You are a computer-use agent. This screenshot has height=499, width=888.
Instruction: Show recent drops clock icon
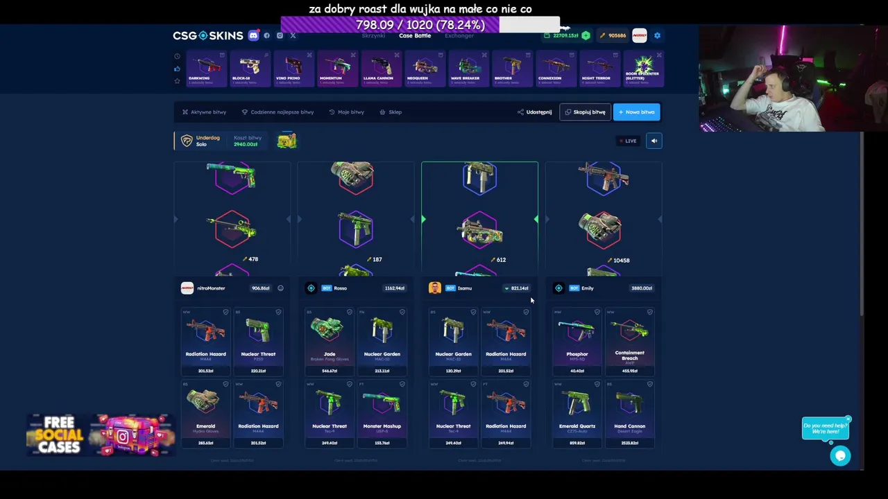coord(177,56)
